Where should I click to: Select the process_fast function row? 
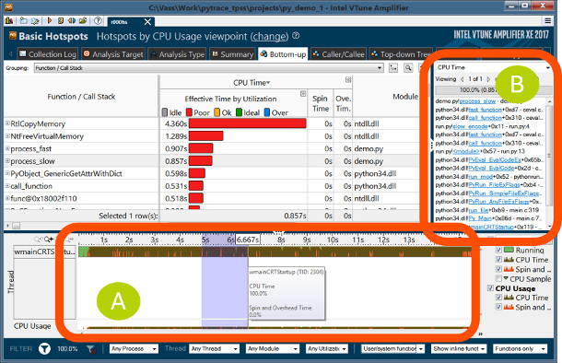[x=212, y=148]
